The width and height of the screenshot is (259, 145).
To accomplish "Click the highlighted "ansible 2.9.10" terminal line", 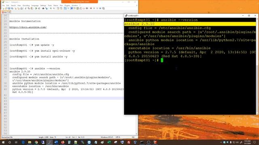I will pos(190,24).
